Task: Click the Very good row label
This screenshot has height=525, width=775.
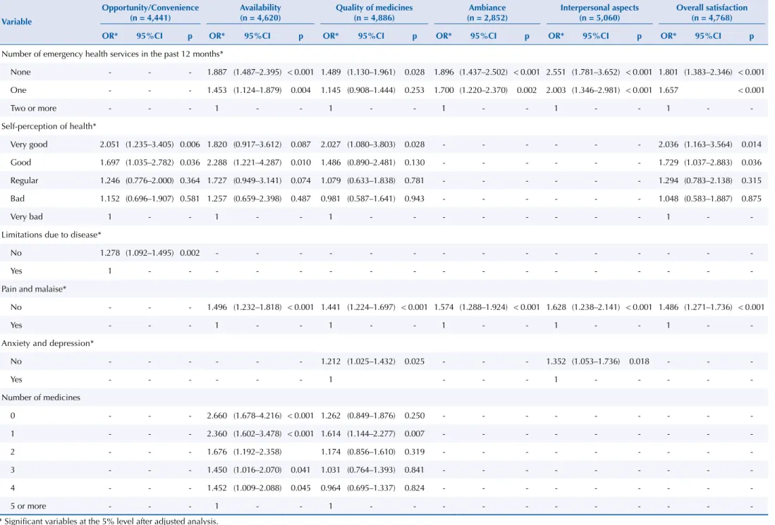Action: 29,144
